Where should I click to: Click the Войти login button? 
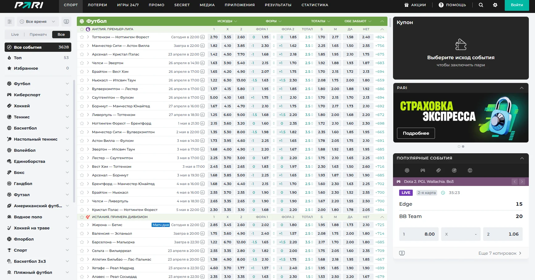coord(516,5)
